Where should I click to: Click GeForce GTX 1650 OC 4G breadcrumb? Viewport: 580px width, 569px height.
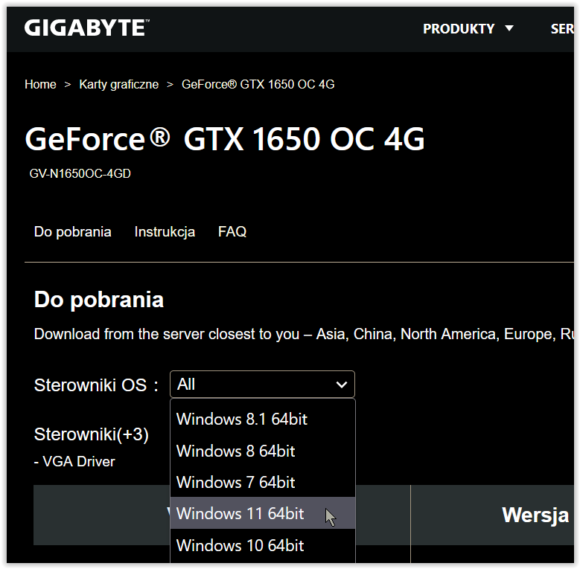[x=258, y=84]
